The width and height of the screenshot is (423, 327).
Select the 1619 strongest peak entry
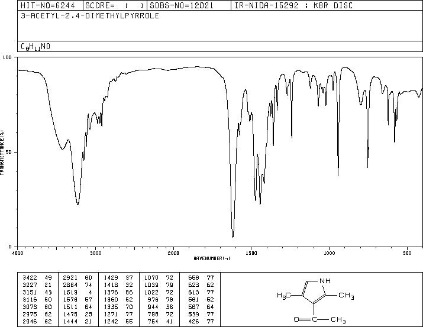[x=78, y=292]
